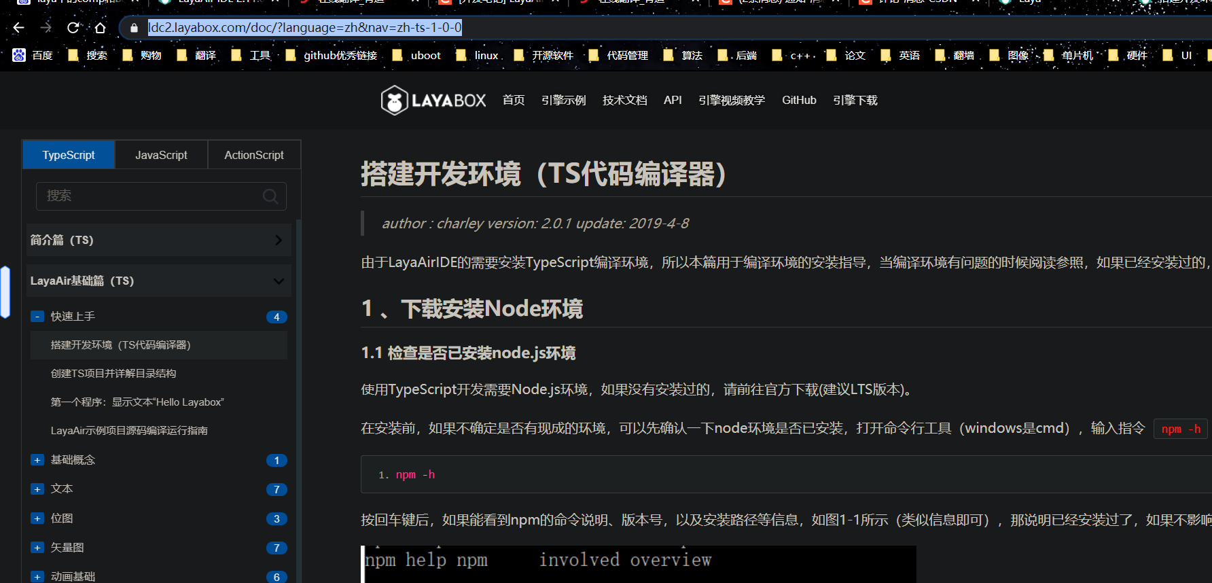The width and height of the screenshot is (1212, 583).
Task: Expand the 文本 tree node
Action: (37, 489)
